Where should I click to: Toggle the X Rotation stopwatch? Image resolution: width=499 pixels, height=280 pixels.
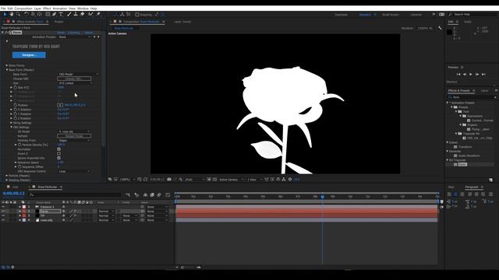(x=16, y=110)
